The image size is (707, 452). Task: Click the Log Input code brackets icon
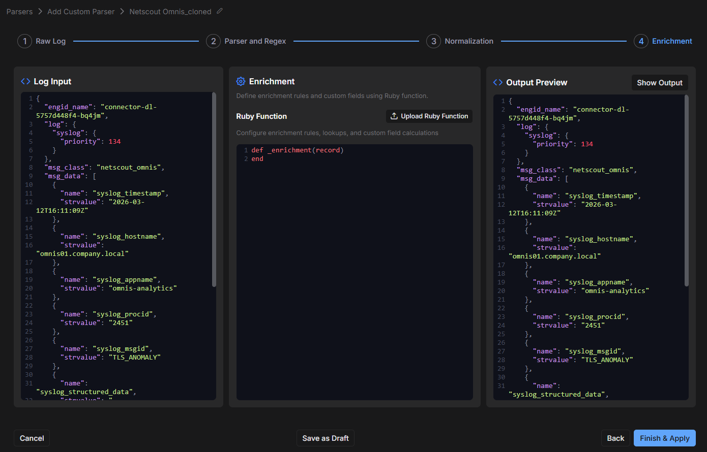pos(25,81)
